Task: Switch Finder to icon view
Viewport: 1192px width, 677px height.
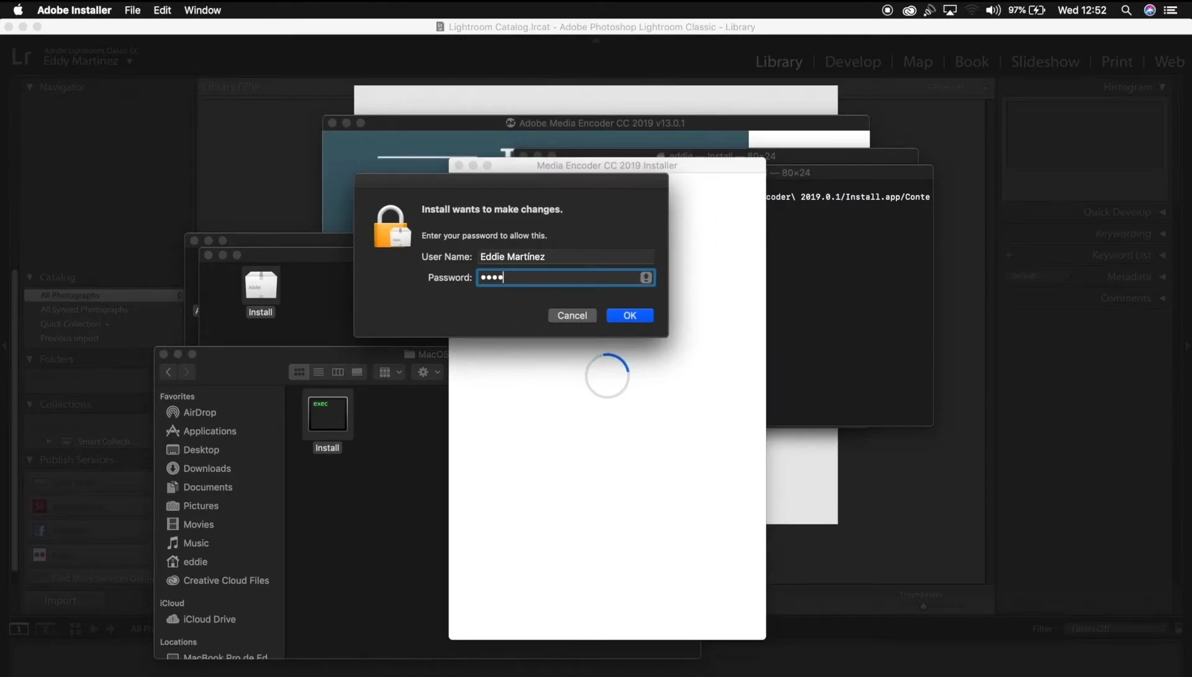Action: (299, 372)
